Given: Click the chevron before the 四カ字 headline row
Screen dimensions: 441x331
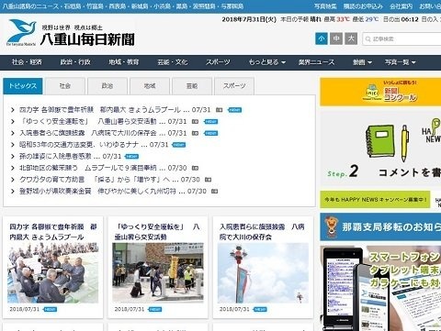Looking at the screenshot, I should (13, 110).
